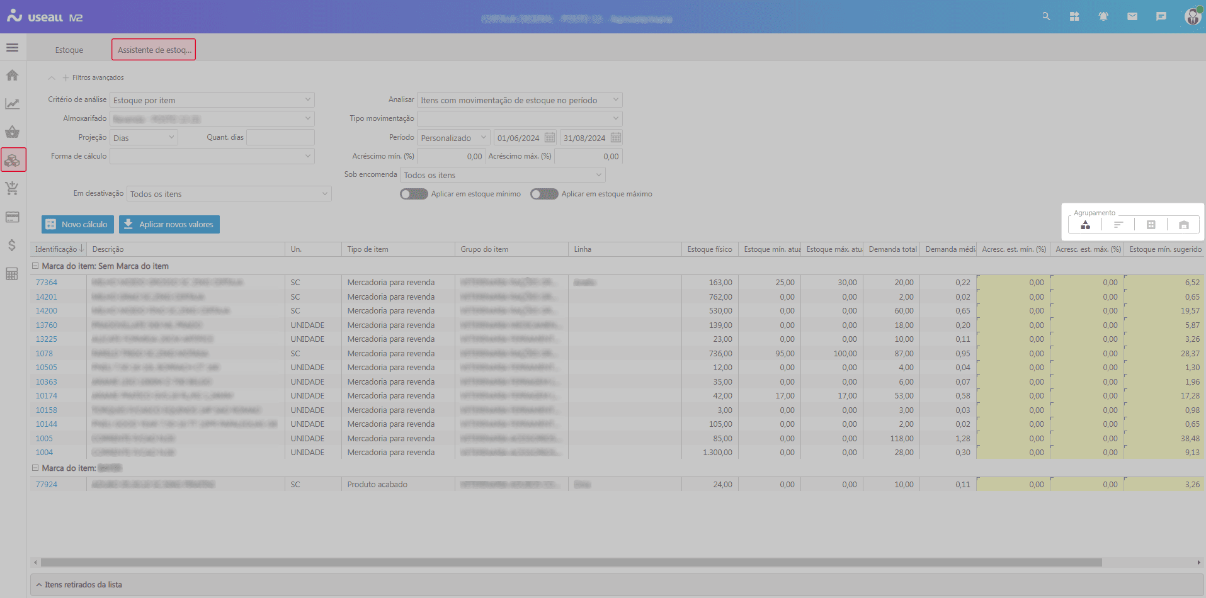Select the Assistente de estoq... tab
1206x598 pixels.
tap(154, 50)
